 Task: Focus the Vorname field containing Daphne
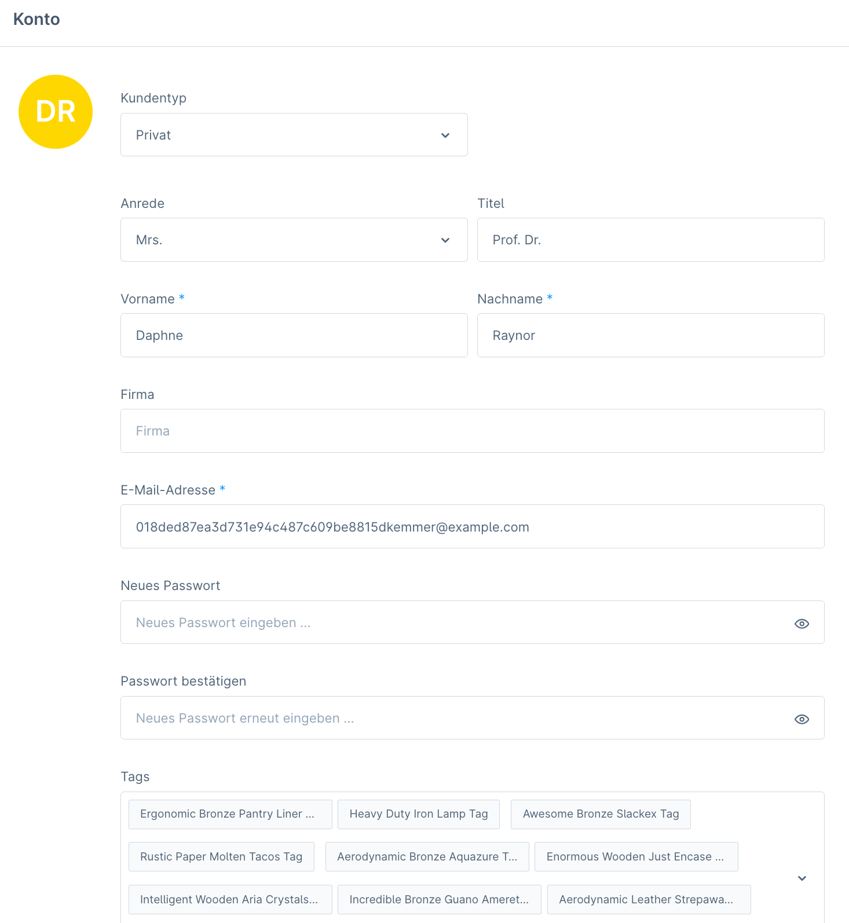coord(294,335)
